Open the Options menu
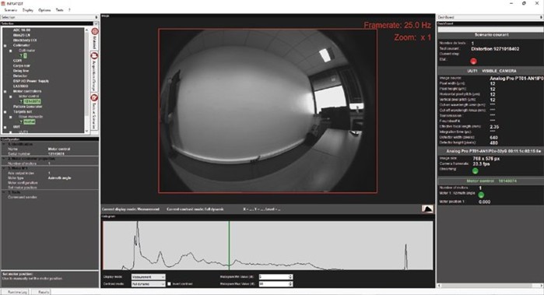The width and height of the screenshot is (544, 295). [44, 10]
